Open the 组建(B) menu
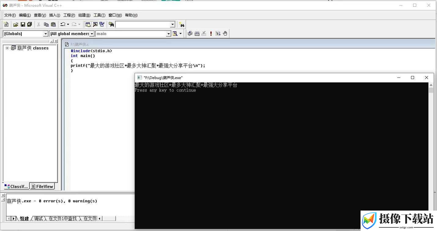 [84, 15]
